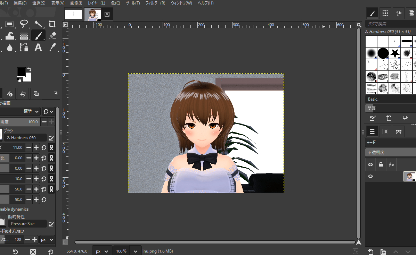Select the star-shaped brush thumbnail
Viewport: 416px width, 255px height.
click(395, 53)
